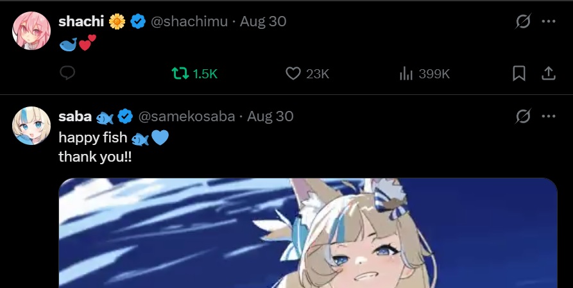Open shachi's profile avatar

31,31
